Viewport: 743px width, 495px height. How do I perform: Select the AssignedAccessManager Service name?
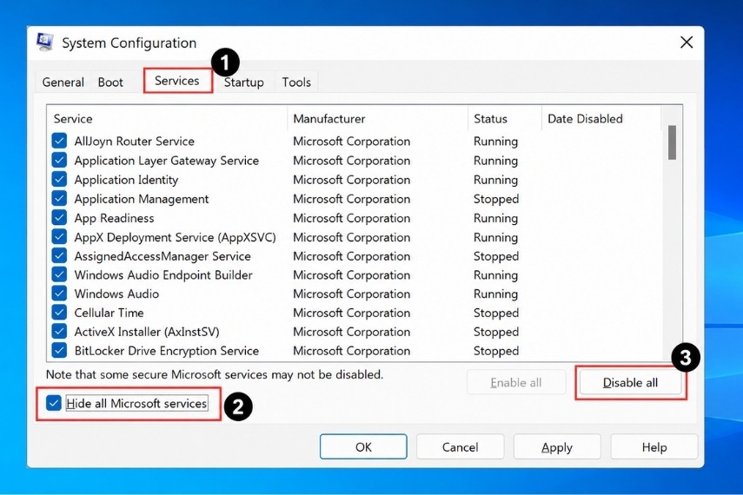click(163, 256)
